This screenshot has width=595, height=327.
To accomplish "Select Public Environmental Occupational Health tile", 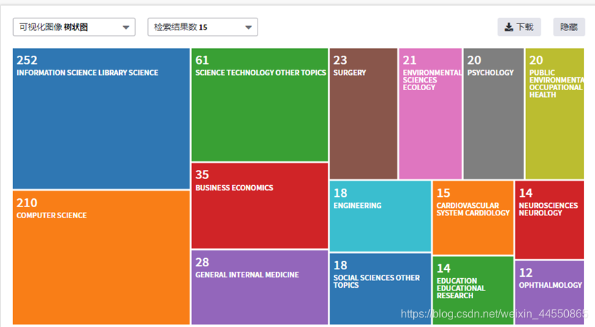I will (x=555, y=114).
